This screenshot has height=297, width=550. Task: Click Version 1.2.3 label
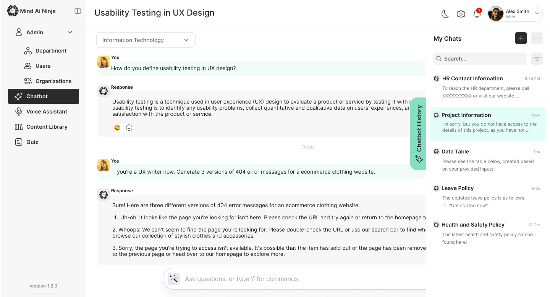pos(44,286)
